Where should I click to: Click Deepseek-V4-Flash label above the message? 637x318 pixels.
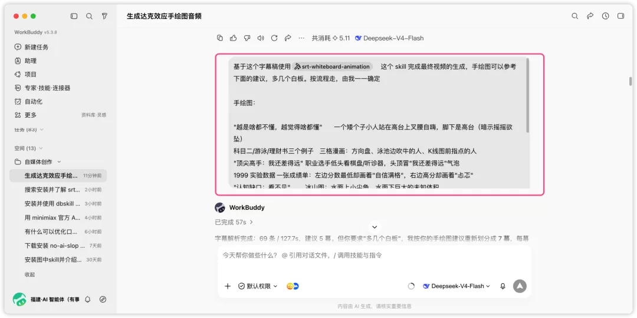pos(389,38)
